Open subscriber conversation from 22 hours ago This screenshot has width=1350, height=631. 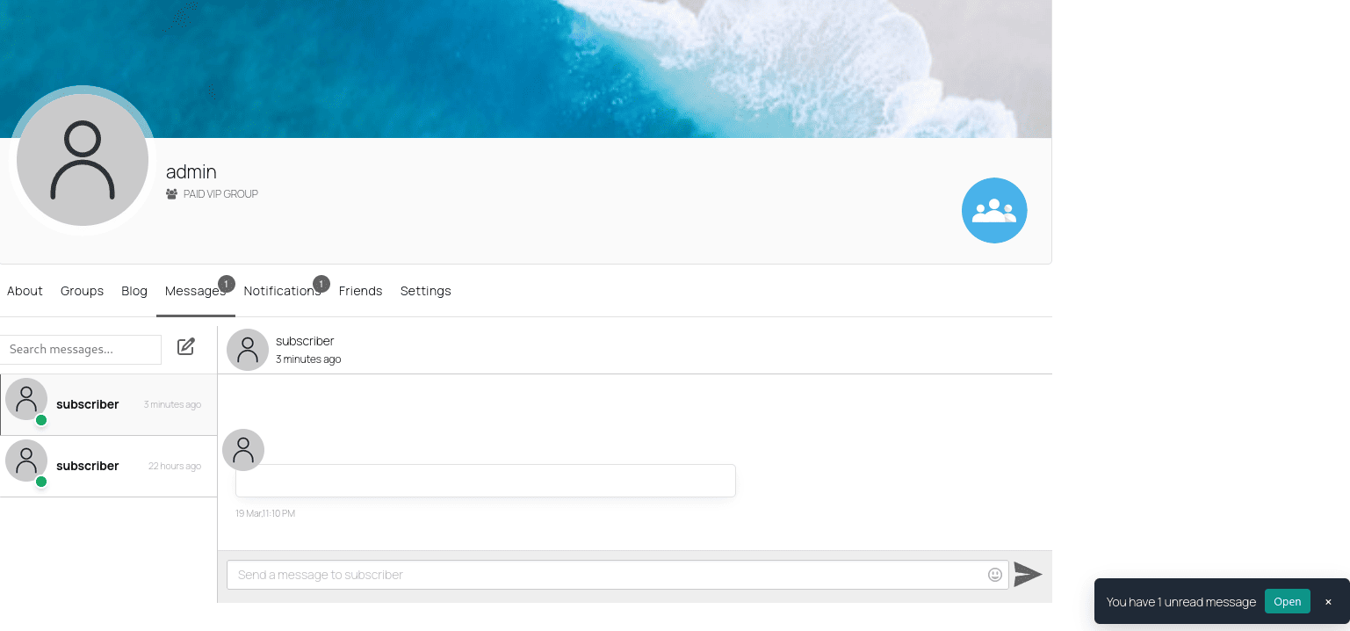point(108,467)
